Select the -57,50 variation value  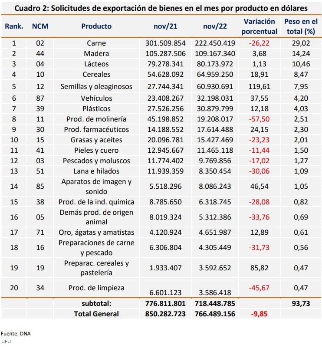point(259,119)
